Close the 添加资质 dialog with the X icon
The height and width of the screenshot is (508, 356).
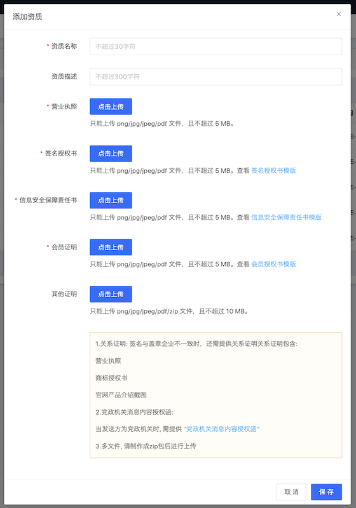(338, 14)
